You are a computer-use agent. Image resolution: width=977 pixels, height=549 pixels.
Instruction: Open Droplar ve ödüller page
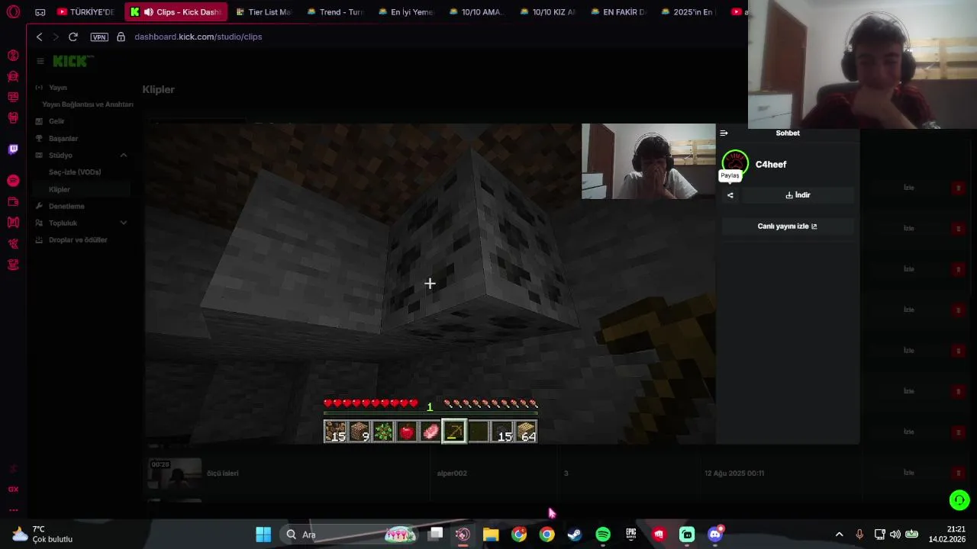tap(78, 240)
